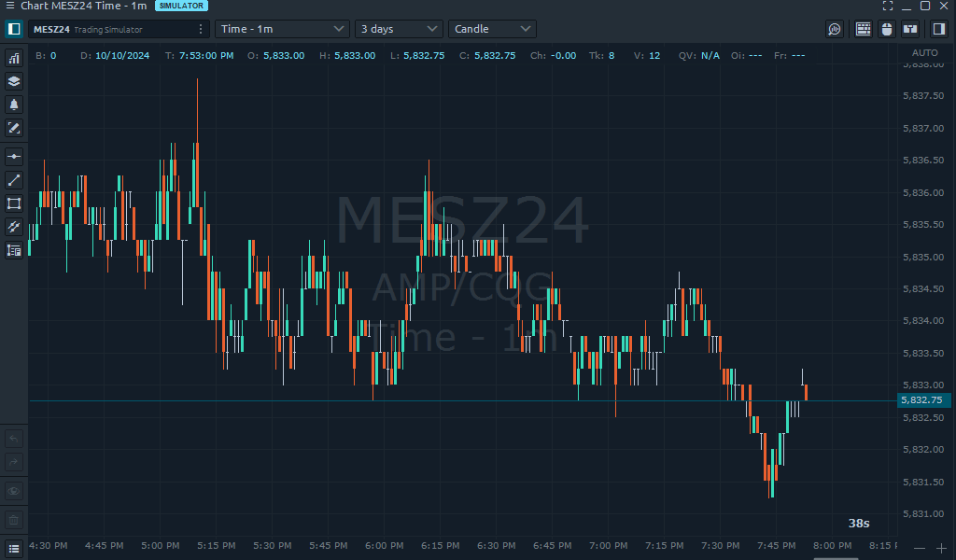956x560 pixels.
Task: Open the MESZ24 symbol three-dot menu
Action: [200, 29]
